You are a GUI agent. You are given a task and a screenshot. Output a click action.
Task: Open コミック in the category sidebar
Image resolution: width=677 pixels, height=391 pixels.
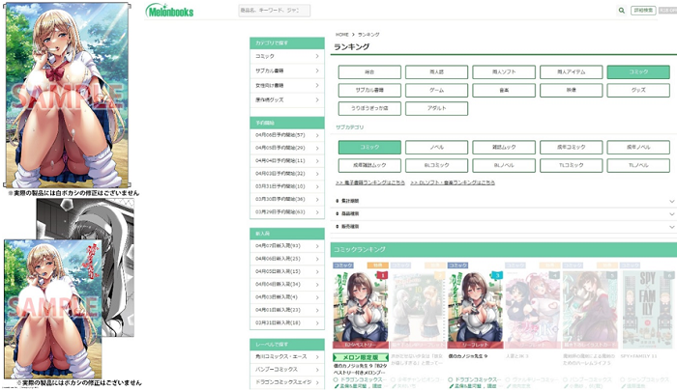point(287,56)
